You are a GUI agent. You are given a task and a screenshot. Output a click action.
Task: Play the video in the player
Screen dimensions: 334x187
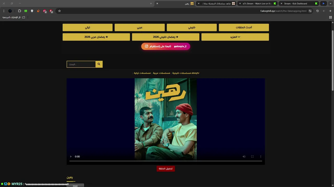coord(71,157)
